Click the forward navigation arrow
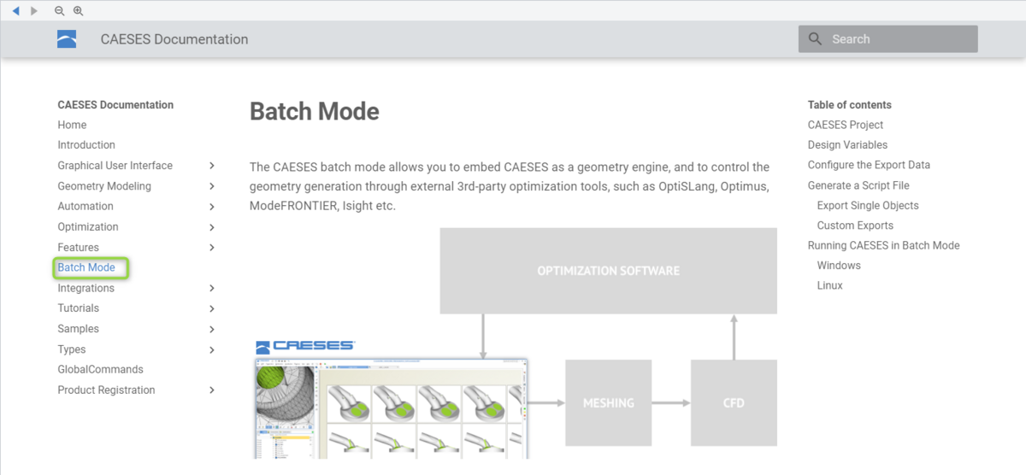1026x475 pixels. [34, 11]
